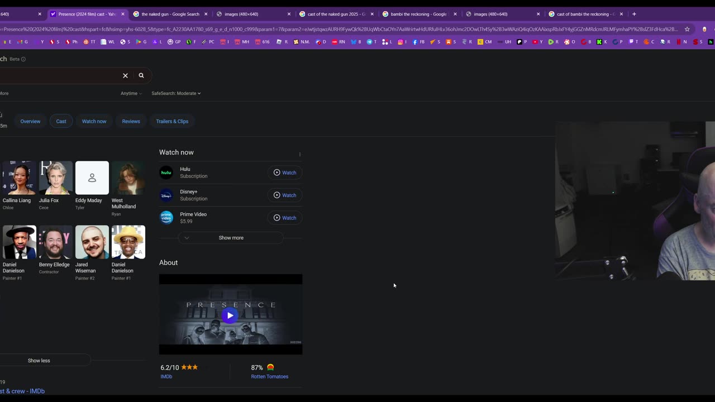715x402 pixels.
Task: Open the MH bookmark in bookmarks bar
Action: tap(242, 41)
